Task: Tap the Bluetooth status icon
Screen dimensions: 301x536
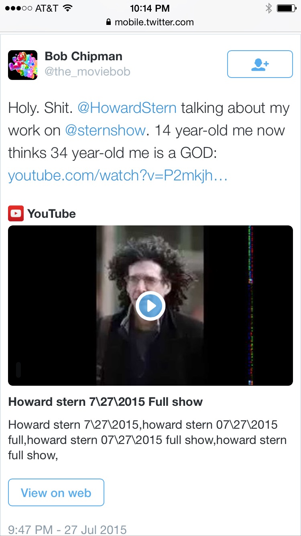Action: [x=268, y=8]
